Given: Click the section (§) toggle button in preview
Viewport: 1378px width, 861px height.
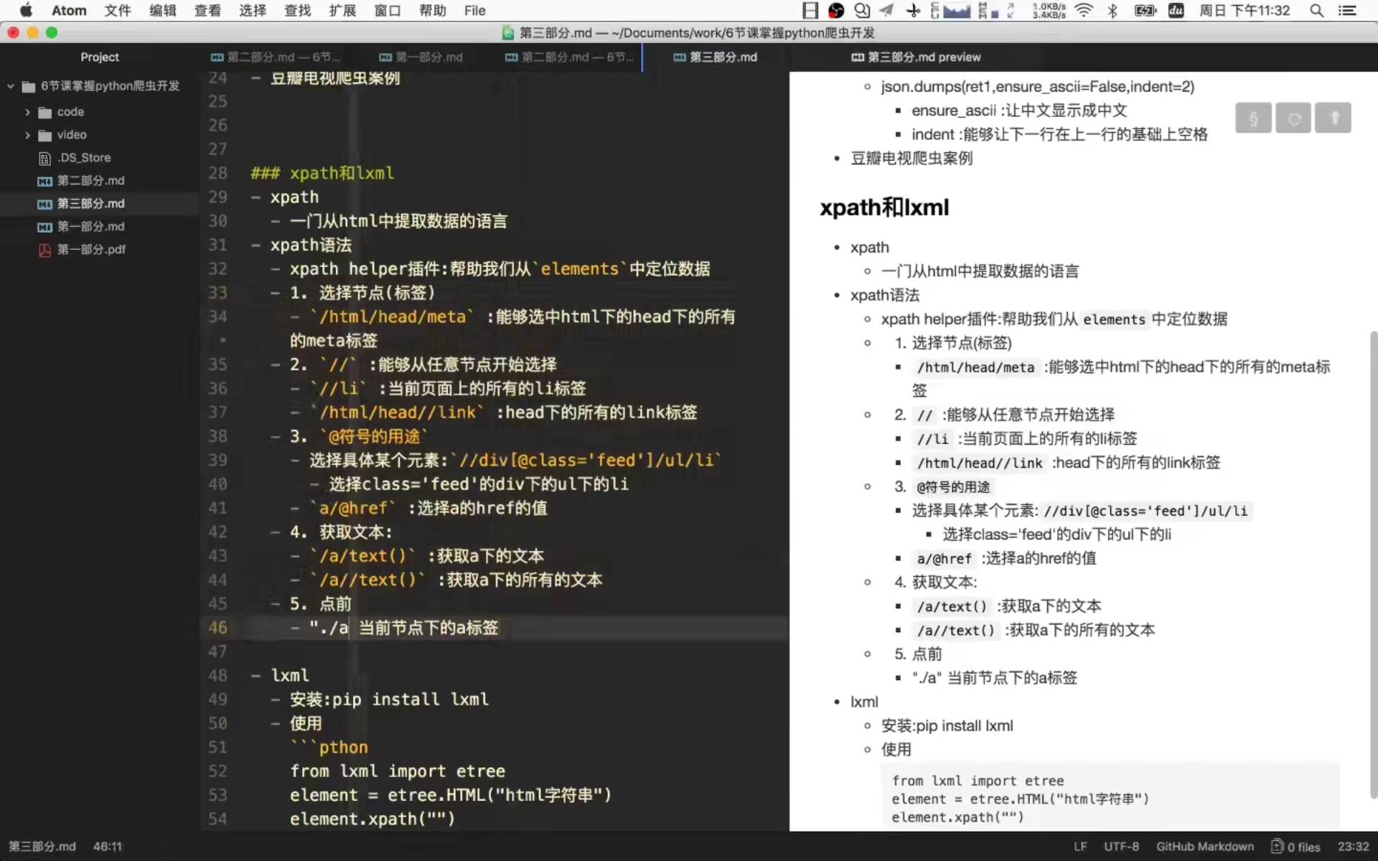Looking at the screenshot, I should pos(1253,118).
